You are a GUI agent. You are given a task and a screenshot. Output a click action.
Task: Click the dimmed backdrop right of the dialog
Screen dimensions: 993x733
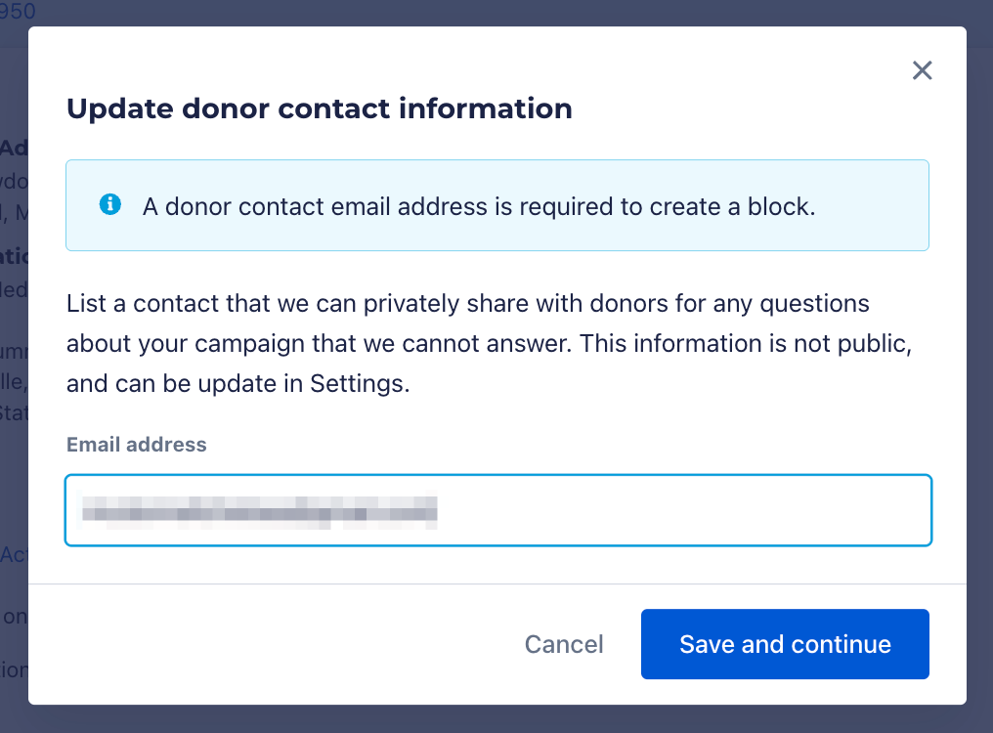click(x=980, y=391)
